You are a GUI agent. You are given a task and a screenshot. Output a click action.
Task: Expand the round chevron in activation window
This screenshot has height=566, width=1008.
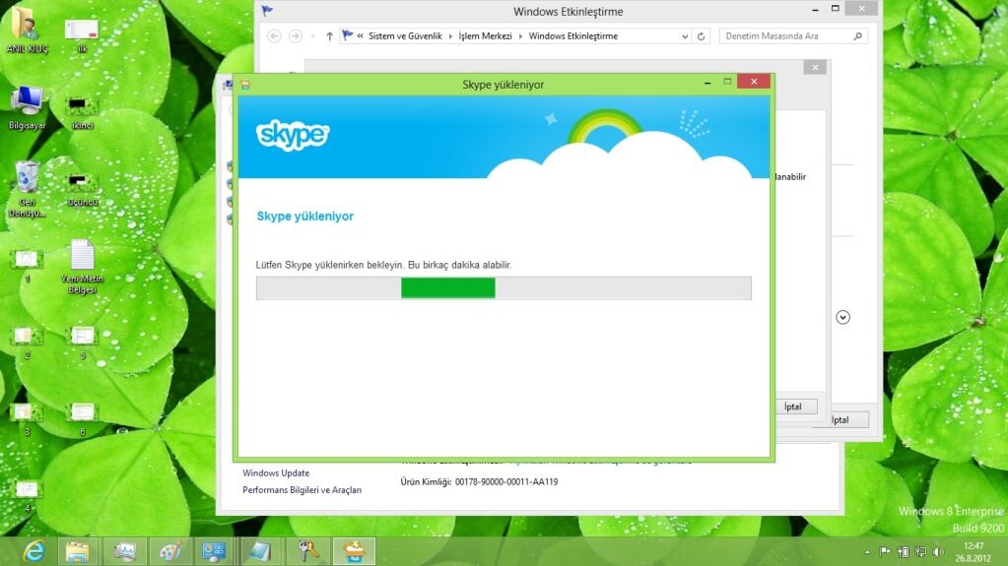pyautogui.click(x=842, y=317)
